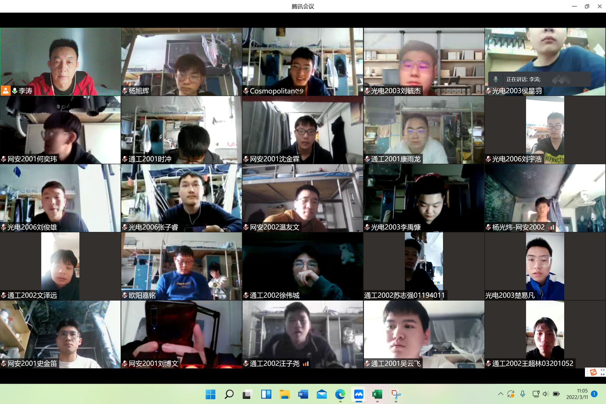Image resolution: width=606 pixels, height=404 pixels.
Task: Click the 11:05 clock and date
Action: point(577,394)
